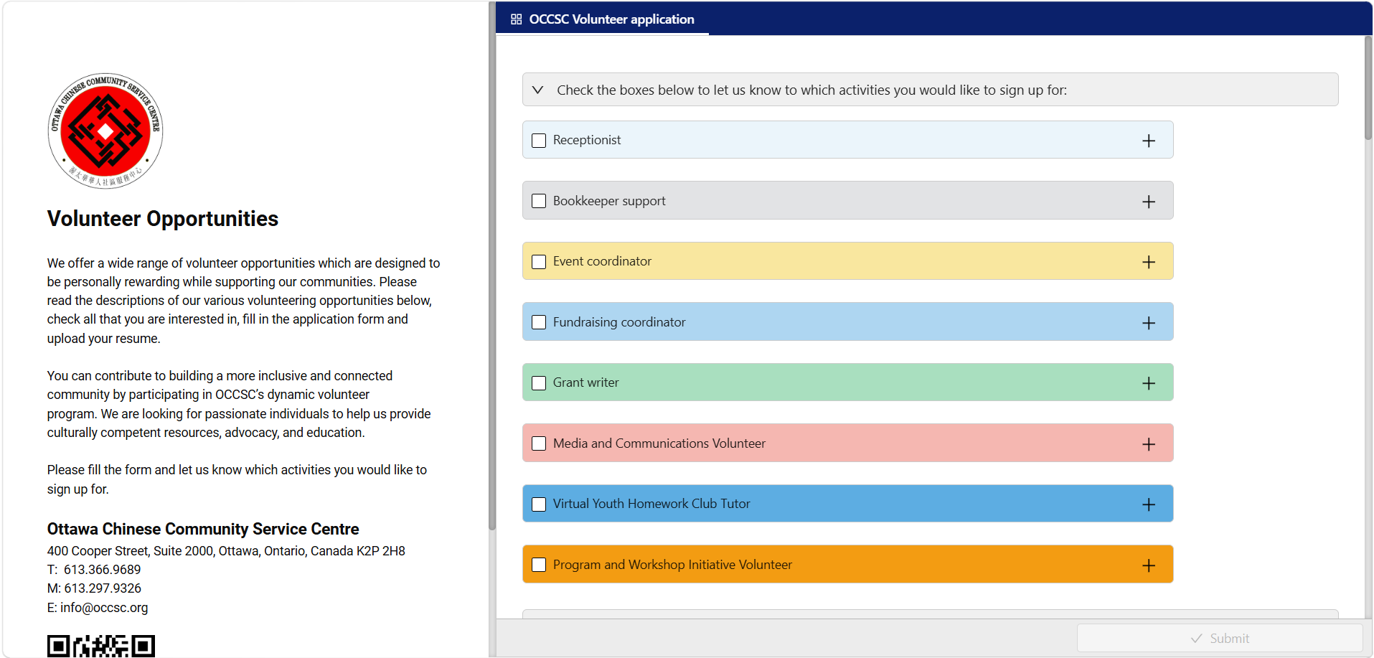
Task: Select the Fundraising coordinator checkbox
Action: click(x=539, y=322)
